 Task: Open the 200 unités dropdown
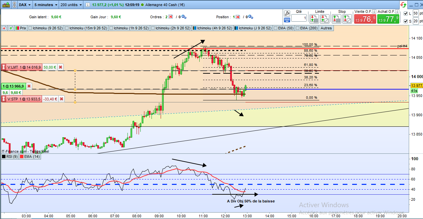[x=71, y=5]
